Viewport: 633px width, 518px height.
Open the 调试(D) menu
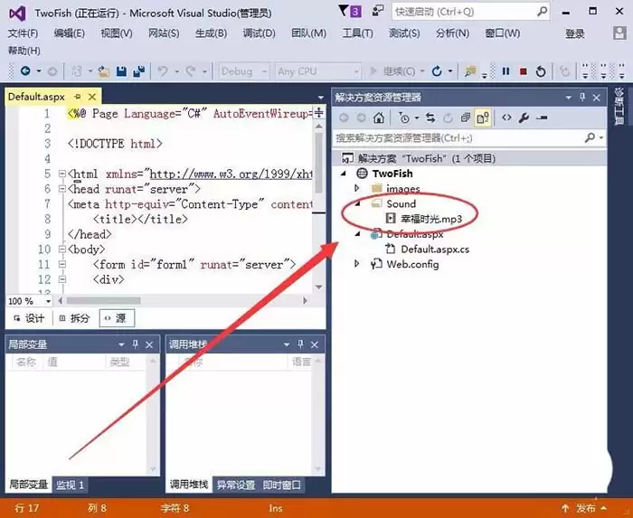tap(259, 33)
